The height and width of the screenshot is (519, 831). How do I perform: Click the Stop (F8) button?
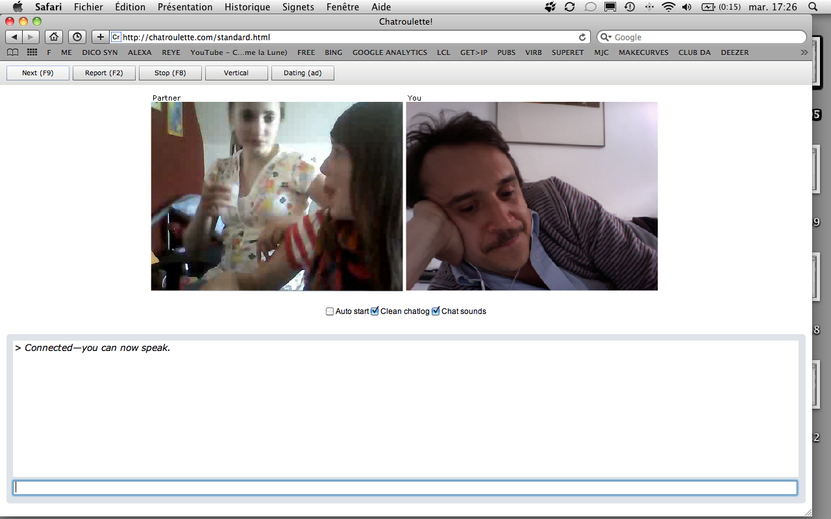click(170, 73)
